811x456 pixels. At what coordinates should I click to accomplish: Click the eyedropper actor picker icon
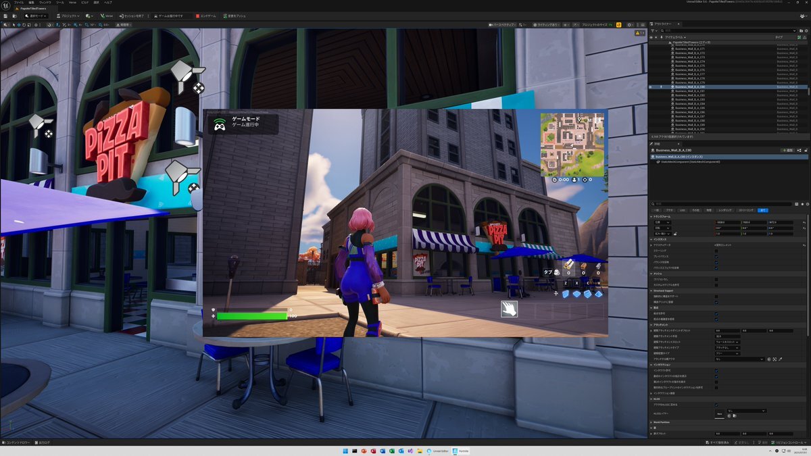coord(781,359)
